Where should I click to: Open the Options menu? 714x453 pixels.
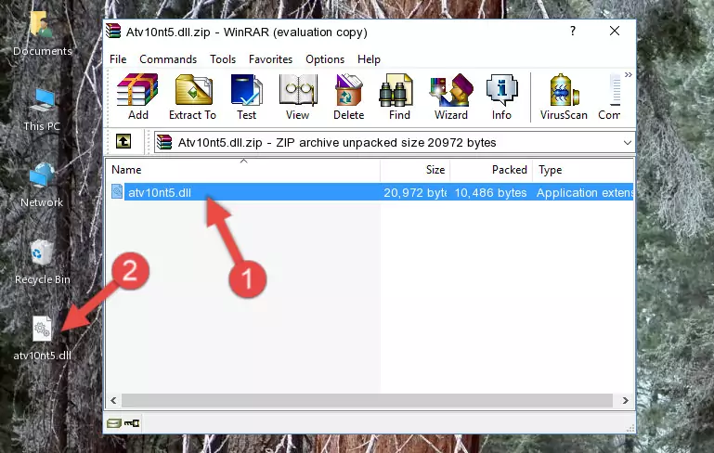click(325, 59)
